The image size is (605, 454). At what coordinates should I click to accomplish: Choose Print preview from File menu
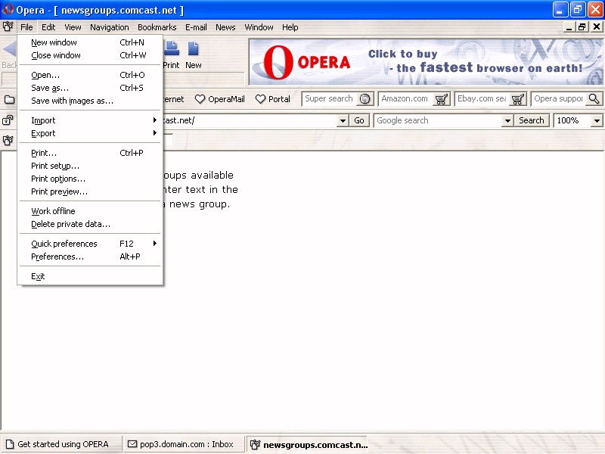59,191
